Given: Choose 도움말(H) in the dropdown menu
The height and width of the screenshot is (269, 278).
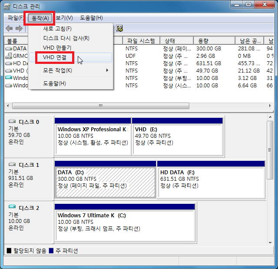Looking at the screenshot, I should point(71,83).
